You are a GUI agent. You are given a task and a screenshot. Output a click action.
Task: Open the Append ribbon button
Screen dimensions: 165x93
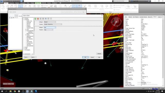point(3,7)
